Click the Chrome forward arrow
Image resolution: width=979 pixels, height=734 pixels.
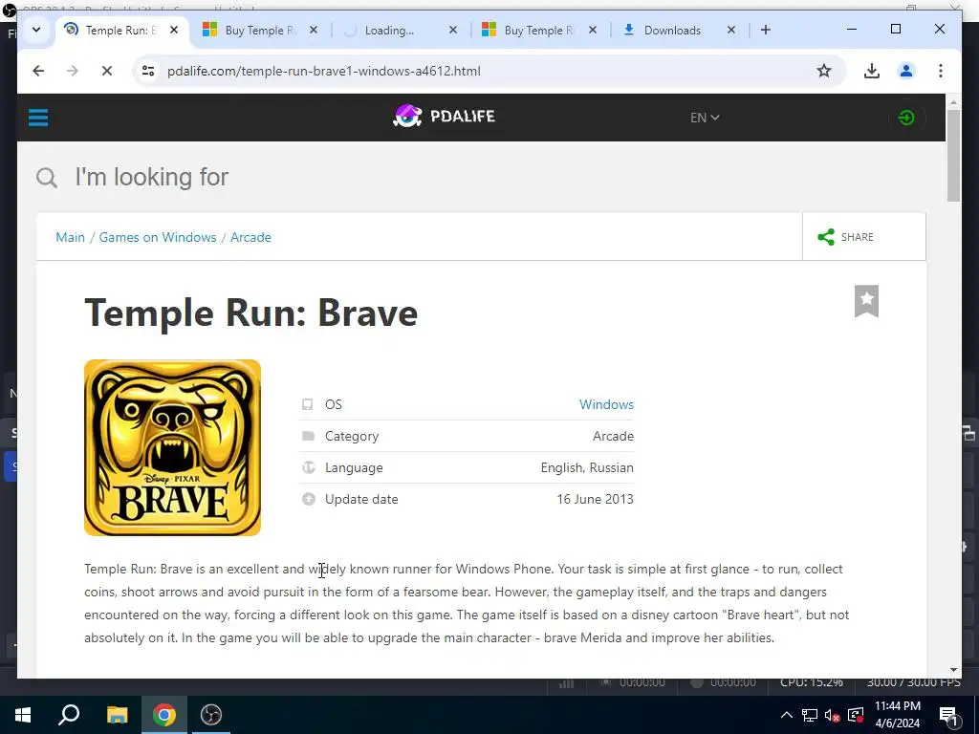coord(73,71)
